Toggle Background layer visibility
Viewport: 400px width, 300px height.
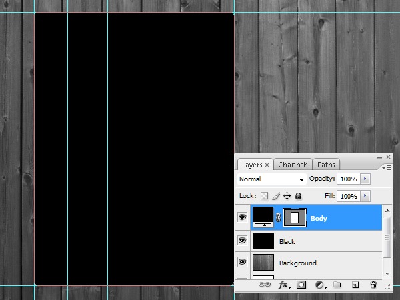pyautogui.click(x=242, y=262)
